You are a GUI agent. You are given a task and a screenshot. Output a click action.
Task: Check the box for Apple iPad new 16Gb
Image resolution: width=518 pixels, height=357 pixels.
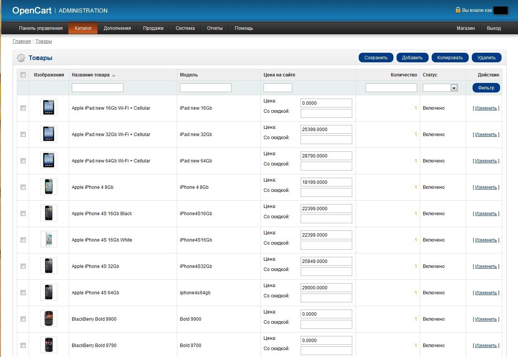pos(23,108)
